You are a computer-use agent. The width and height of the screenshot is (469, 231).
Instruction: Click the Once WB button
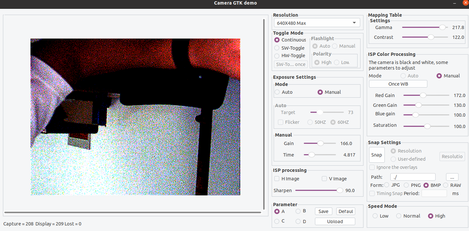point(398,84)
